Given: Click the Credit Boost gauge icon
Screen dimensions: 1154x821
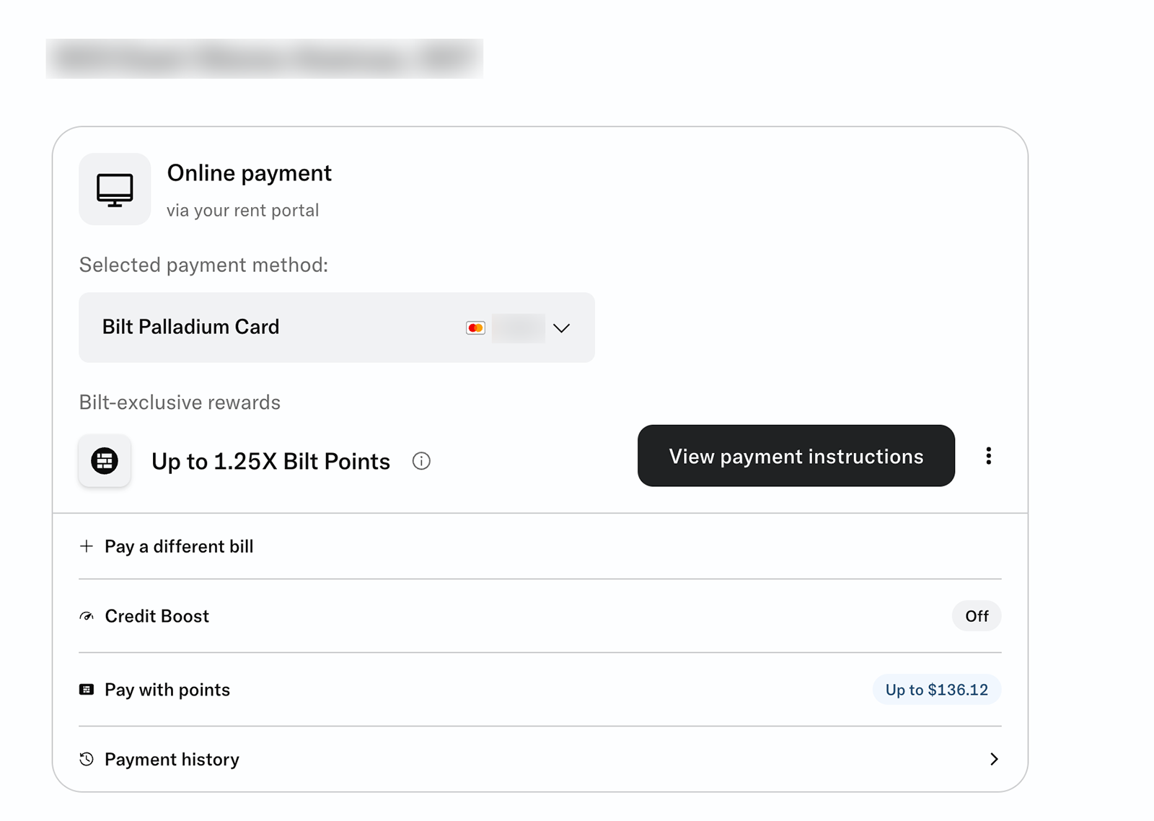Looking at the screenshot, I should [87, 616].
